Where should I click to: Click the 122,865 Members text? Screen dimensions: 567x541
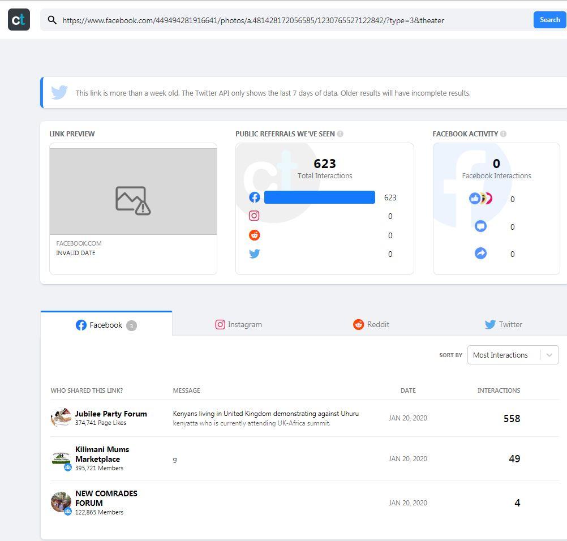(x=99, y=512)
